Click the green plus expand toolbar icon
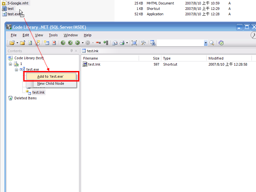The image size is (256, 192). click(x=106, y=43)
